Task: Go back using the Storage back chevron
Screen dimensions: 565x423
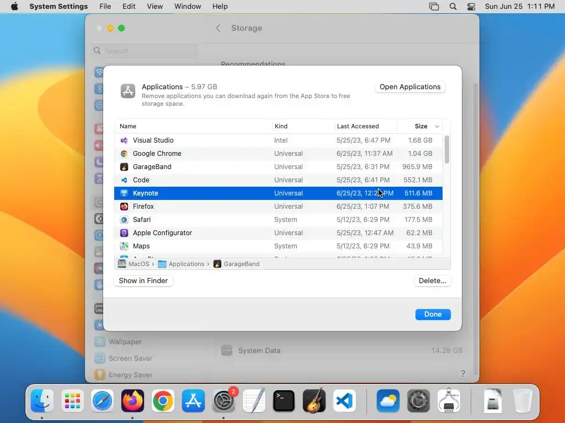Action: (218, 28)
